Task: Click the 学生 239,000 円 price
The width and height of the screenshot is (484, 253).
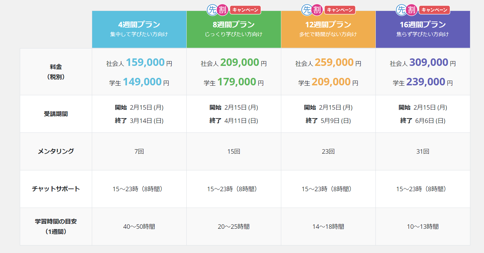Action: pyautogui.click(x=423, y=82)
